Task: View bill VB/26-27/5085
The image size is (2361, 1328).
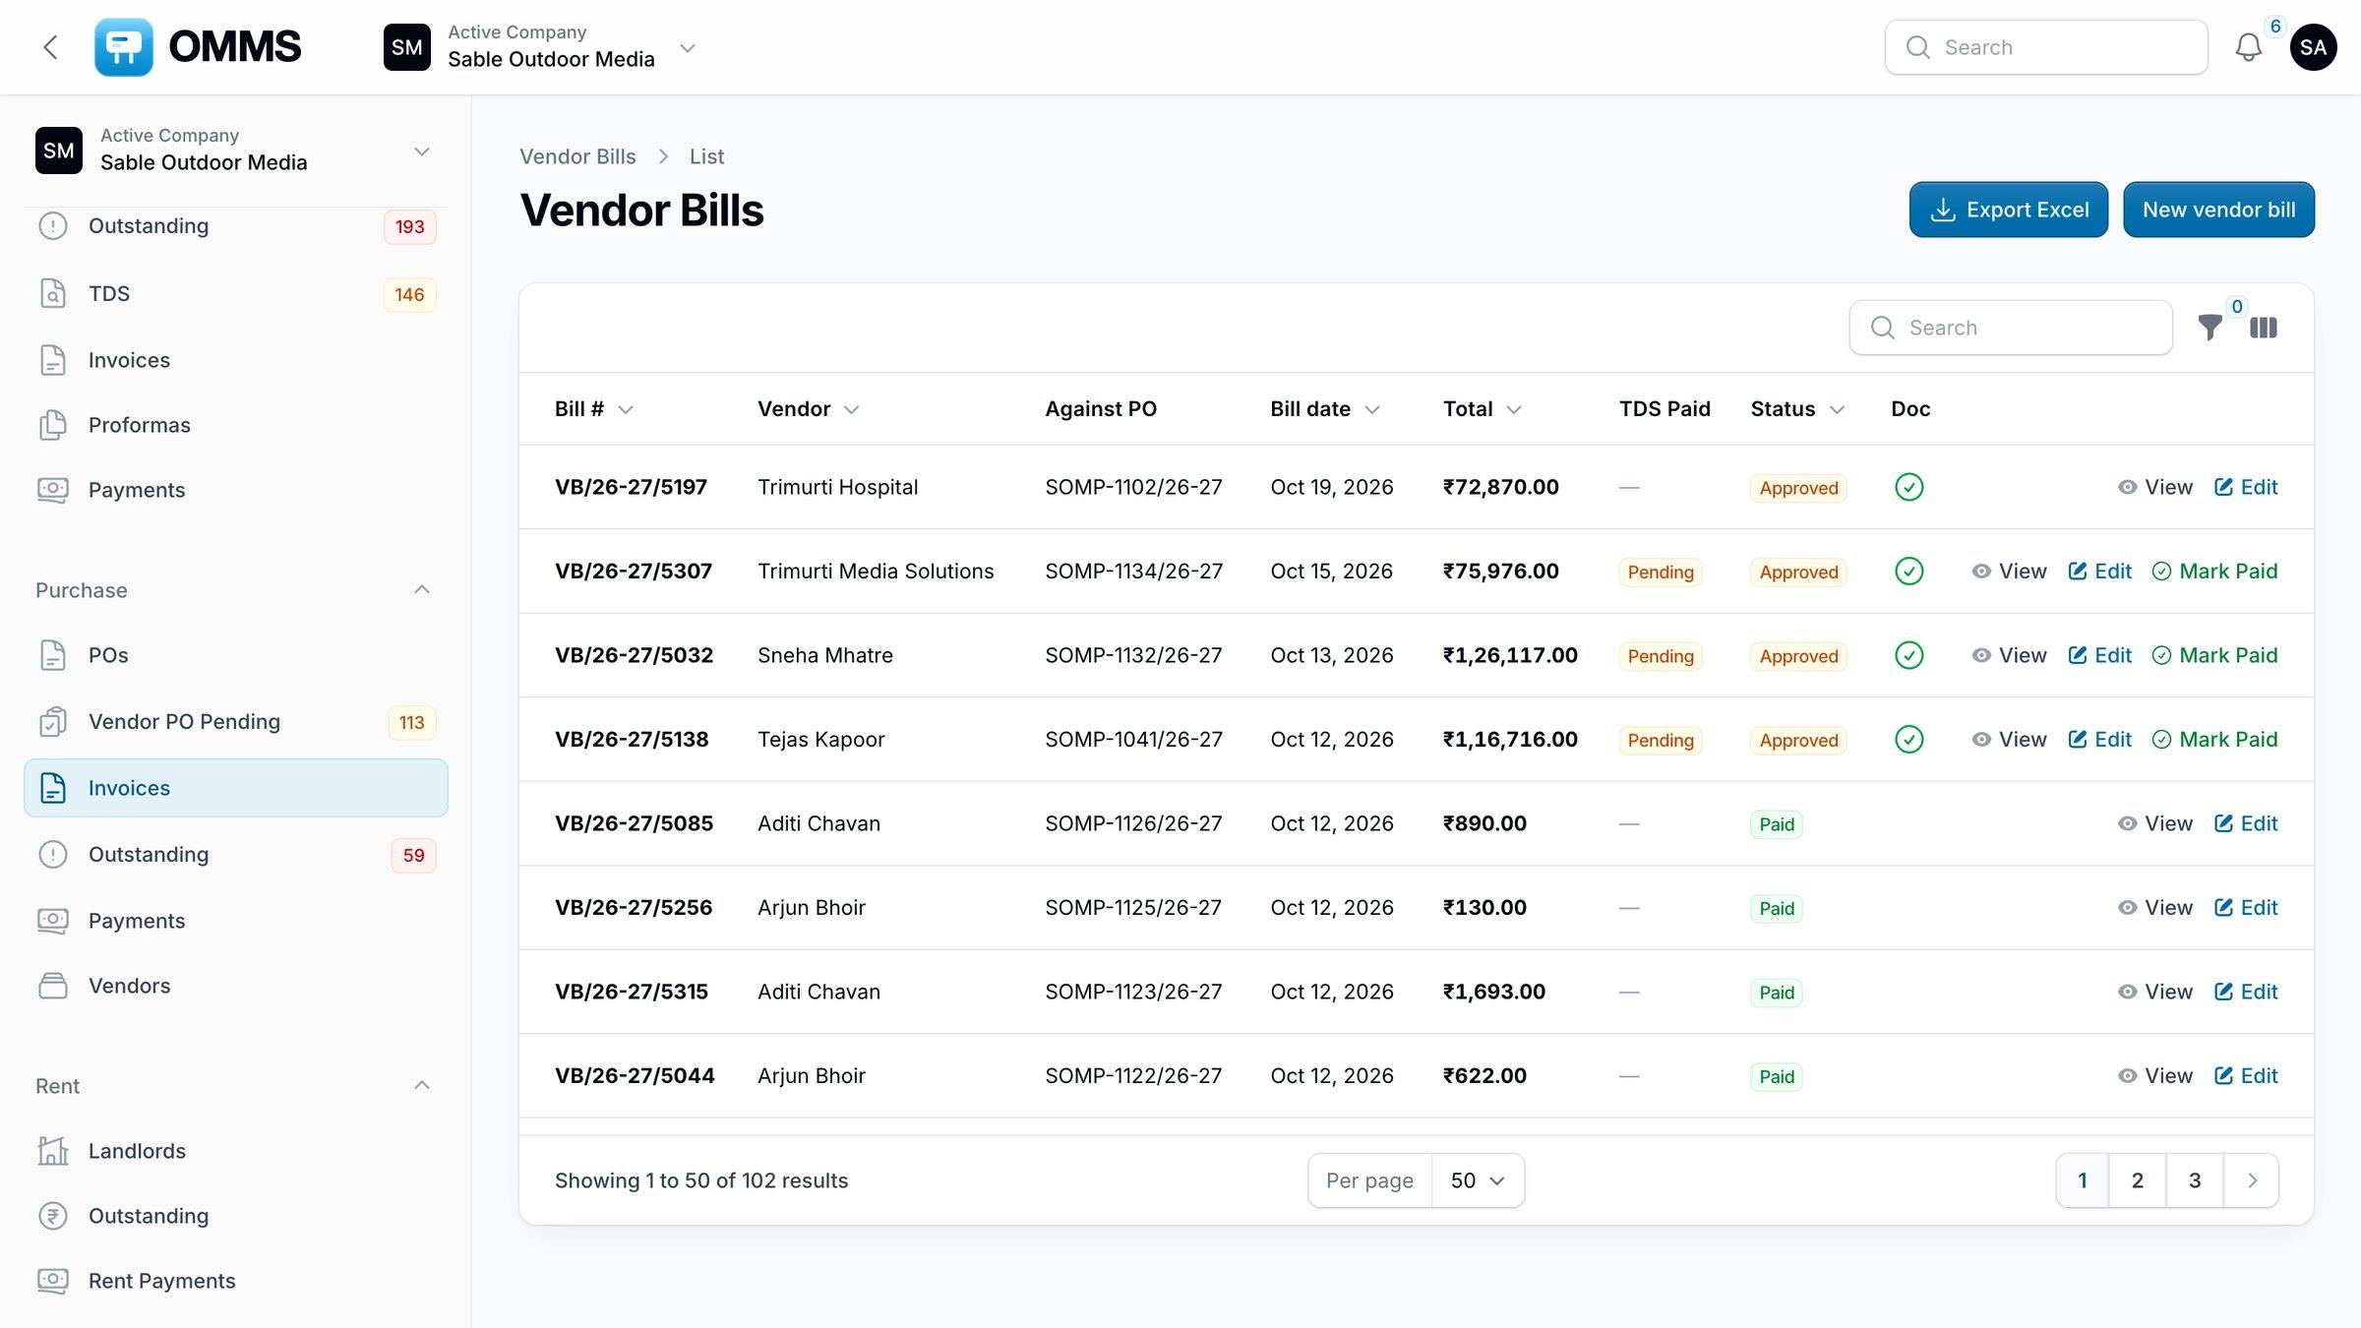Action: click(x=2155, y=823)
